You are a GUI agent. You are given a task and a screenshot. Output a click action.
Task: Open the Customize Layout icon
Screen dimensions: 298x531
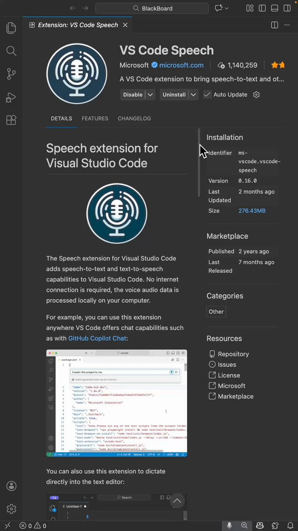[250, 8]
